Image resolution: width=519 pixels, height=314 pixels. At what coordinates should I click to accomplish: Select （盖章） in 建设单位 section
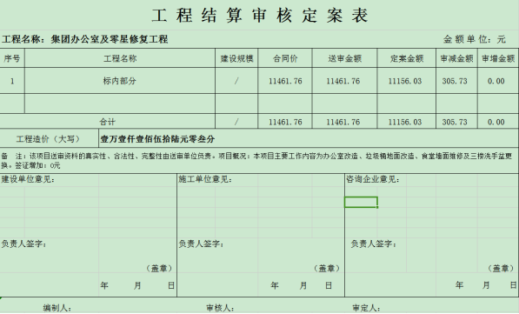pyautogui.click(x=159, y=268)
